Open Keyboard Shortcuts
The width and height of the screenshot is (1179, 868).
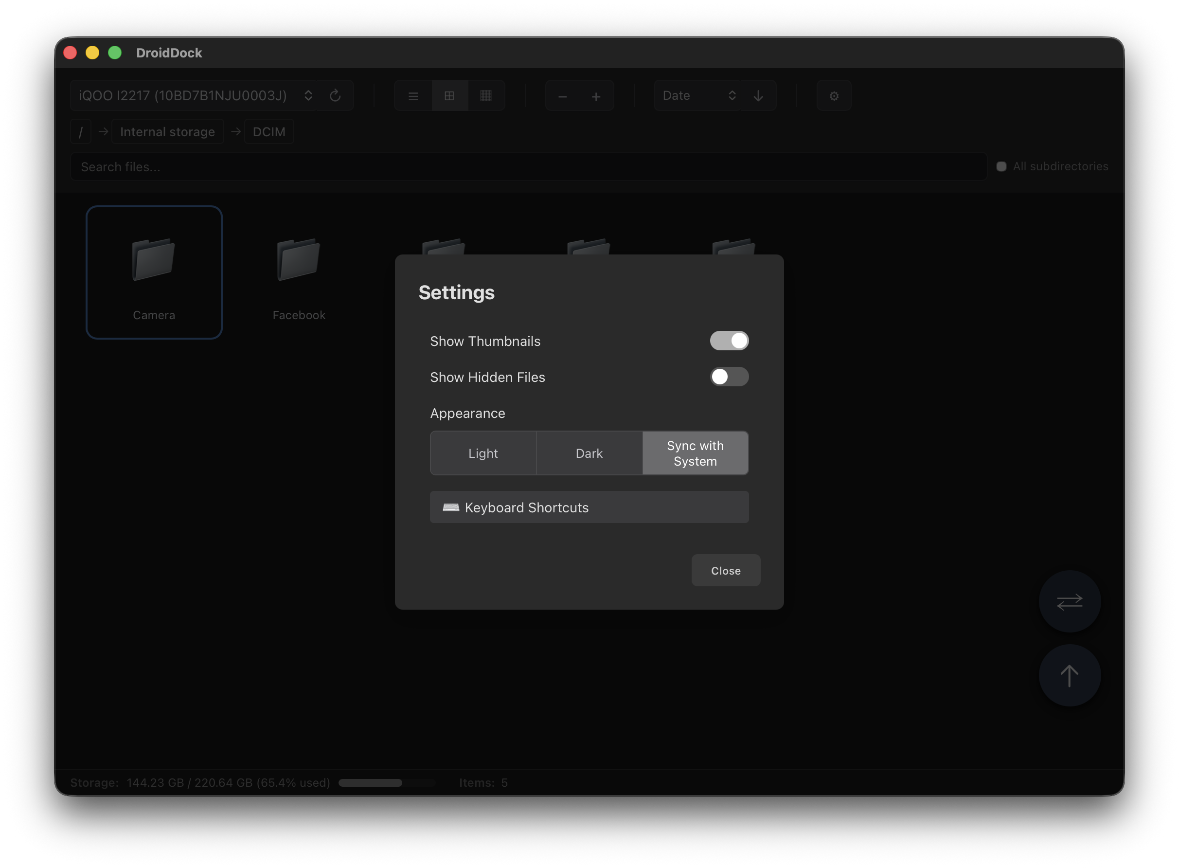pos(589,507)
